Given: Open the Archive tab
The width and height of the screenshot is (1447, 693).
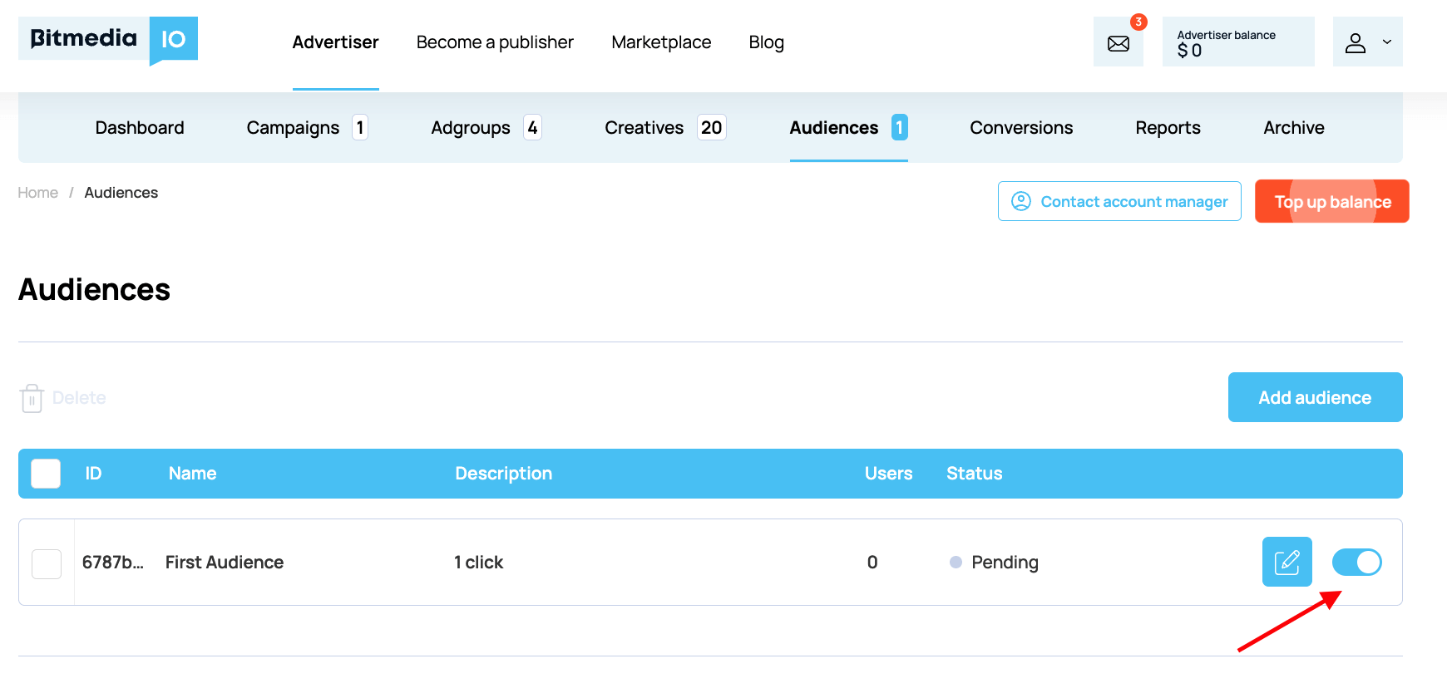Looking at the screenshot, I should 1294,128.
